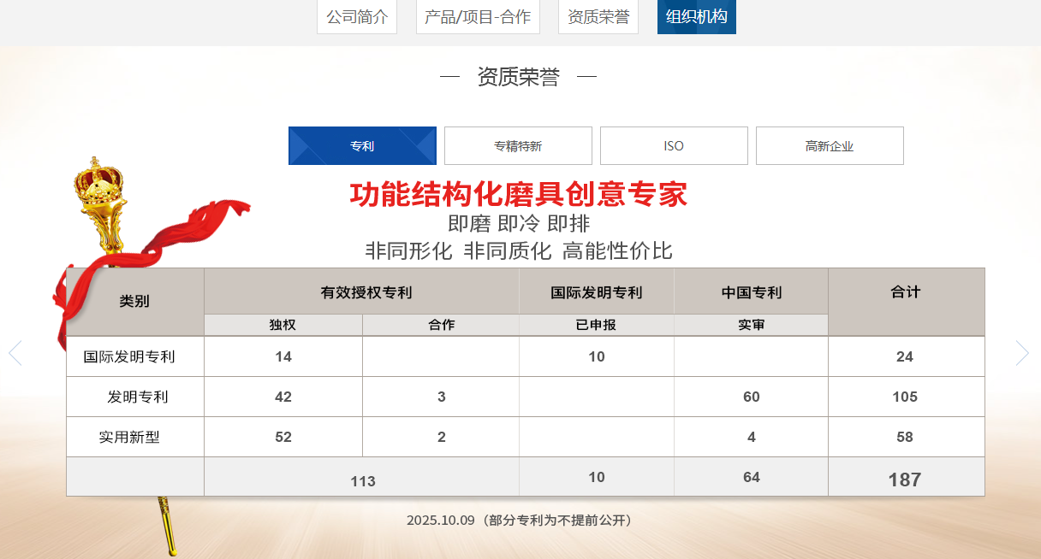Image resolution: width=1041 pixels, height=559 pixels.
Task: Switch to the 高新企业 section
Action: coord(830,146)
